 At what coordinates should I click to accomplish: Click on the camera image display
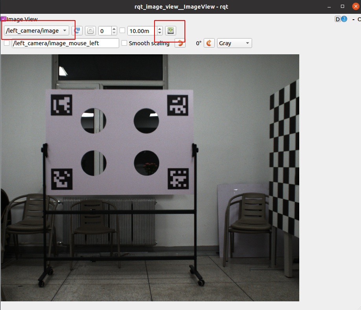click(x=149, y=177)
